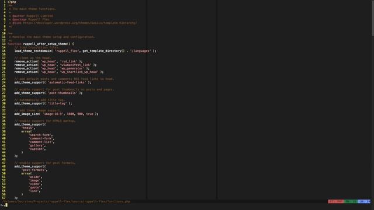374x210 pixels.
Task: Click the 'gallery' array entry
Action: 37,145
